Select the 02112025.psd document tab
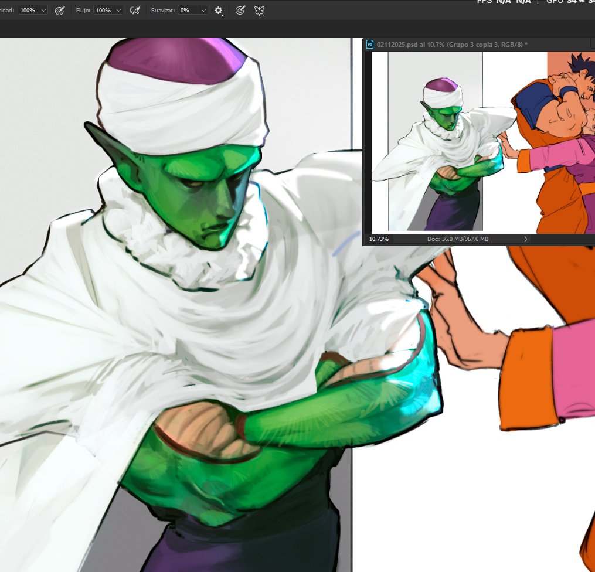 pos(451,45)
